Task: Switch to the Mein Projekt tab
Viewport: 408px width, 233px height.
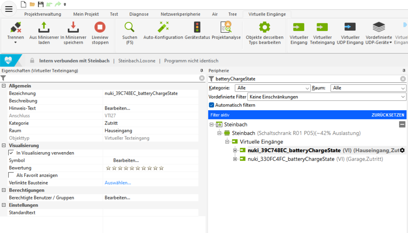Action: tap(86, 14)
